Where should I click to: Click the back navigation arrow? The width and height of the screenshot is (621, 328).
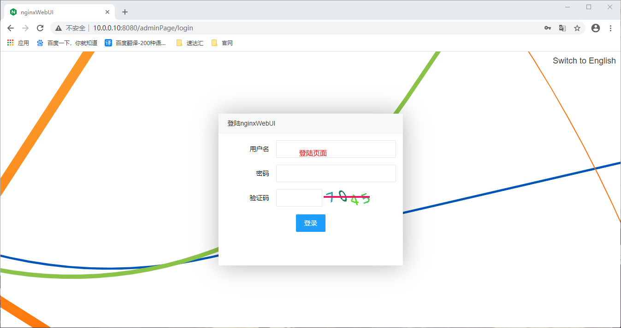(10, 28)
